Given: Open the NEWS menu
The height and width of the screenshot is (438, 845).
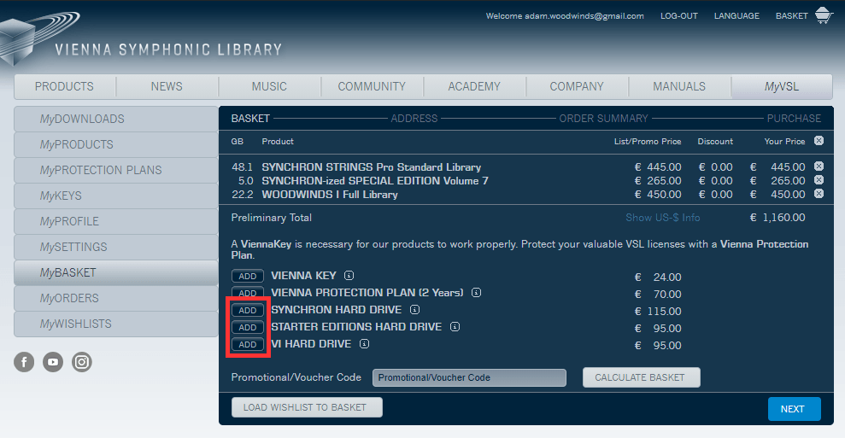Looking at the screenshot, I should (x=167, y=86).
